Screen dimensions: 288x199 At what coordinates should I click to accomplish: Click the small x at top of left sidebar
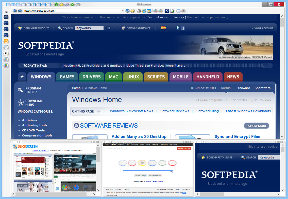pyautogui.click(x=6, y=12)
